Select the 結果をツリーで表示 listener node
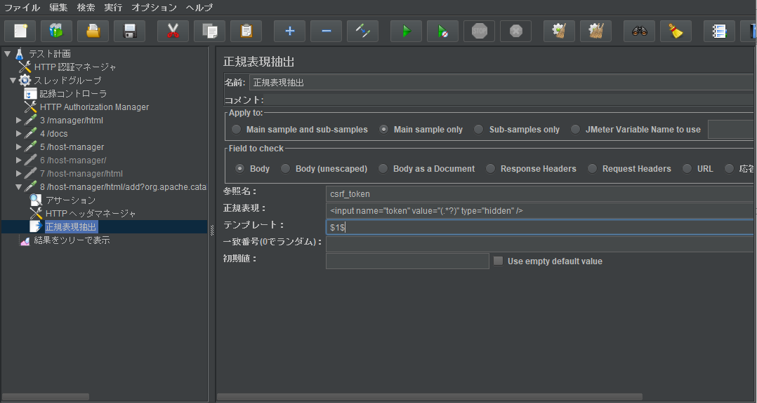 coord(72,240)
